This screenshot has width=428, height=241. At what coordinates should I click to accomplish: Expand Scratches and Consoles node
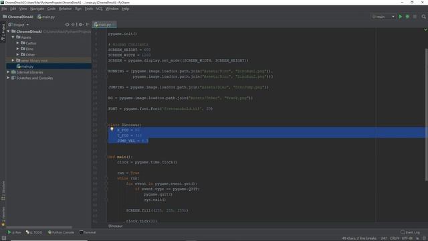click(9, 78)
